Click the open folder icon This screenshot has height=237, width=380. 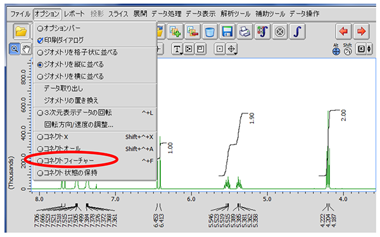(21, 32)
